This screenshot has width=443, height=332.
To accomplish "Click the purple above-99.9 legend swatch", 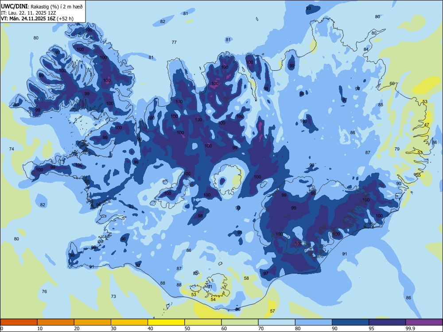I will coord(424,322).
